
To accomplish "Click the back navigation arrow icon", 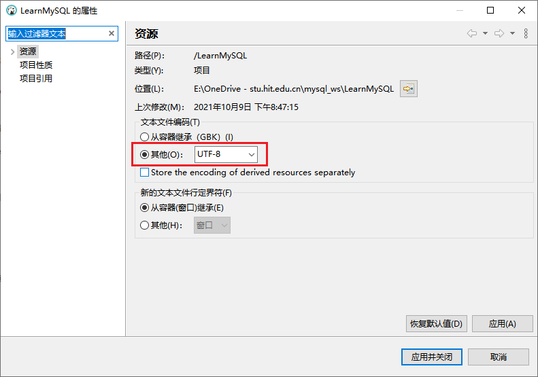I will click(x=472, y=33).
